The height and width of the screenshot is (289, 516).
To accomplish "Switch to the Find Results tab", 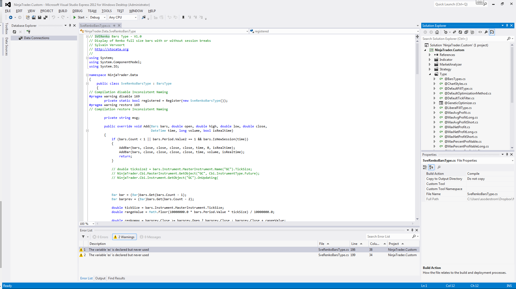I will [x=116, y=278].
